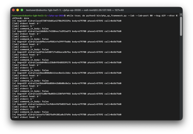The height and width of the screenshot is (134, 193).
Task: Click the window title 'testuser@ubuntu-1gb-hel1-1: ~/php-up-2026'
Action: click(53, 10)
